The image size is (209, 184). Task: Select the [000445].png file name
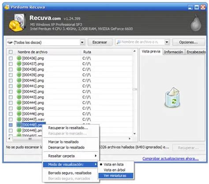pyautogui.click(x=33, y=108)
